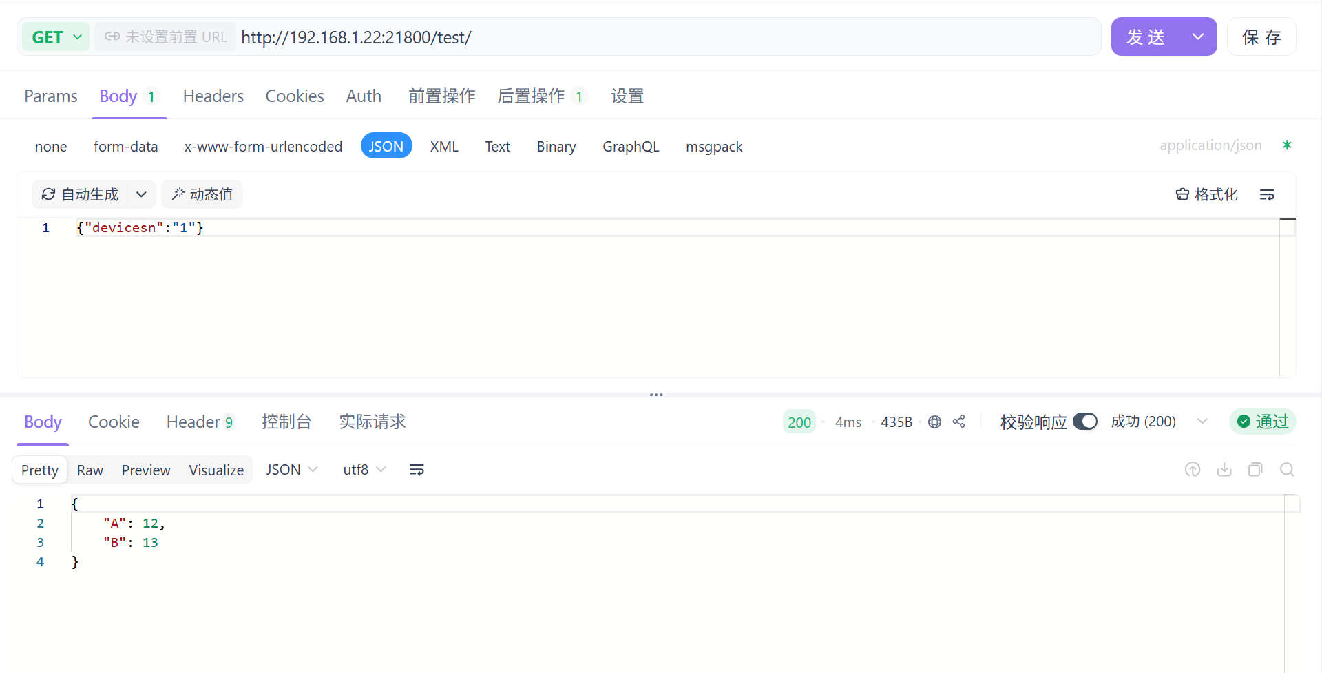Screen dimensions: 1322x673
Task: Open the Auth tab
Action: click(x=364, y=96)
